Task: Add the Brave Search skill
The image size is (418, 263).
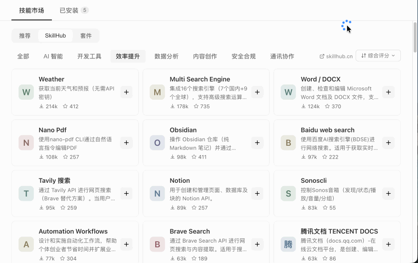Action: click(257, 244)
